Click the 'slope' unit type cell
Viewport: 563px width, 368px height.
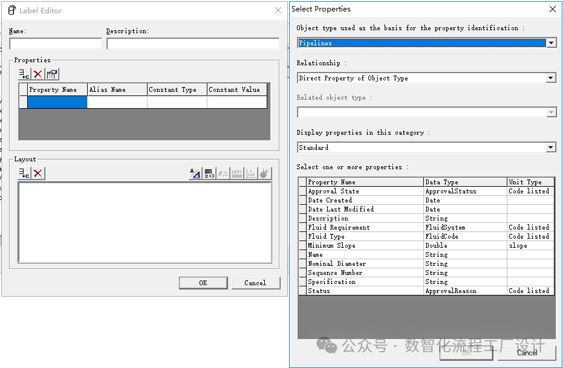531,246
